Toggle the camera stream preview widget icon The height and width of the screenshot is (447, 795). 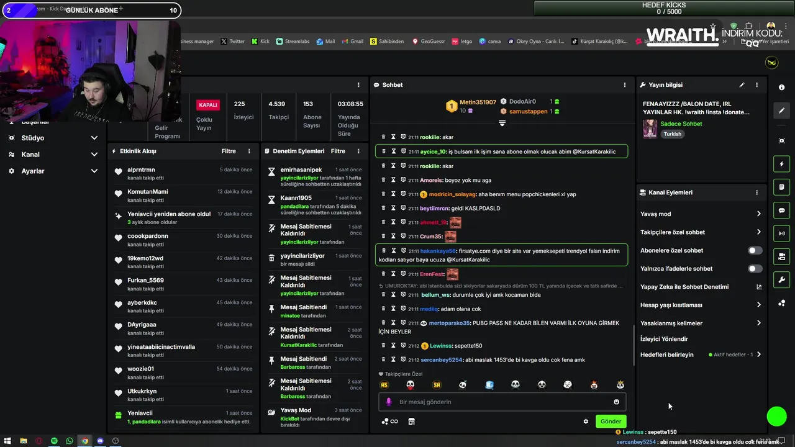781,256
